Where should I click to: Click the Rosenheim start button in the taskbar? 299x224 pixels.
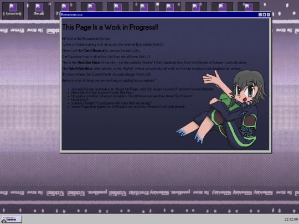pos(11,219)
